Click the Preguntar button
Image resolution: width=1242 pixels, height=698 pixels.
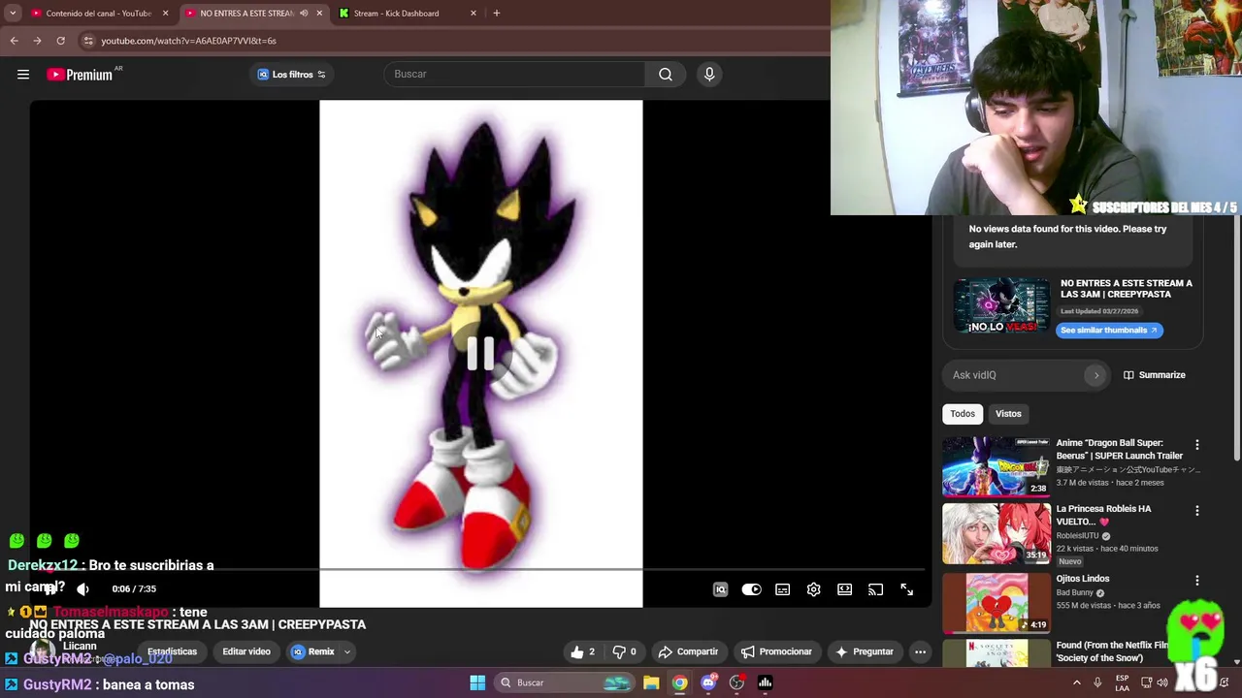(864, 651)
